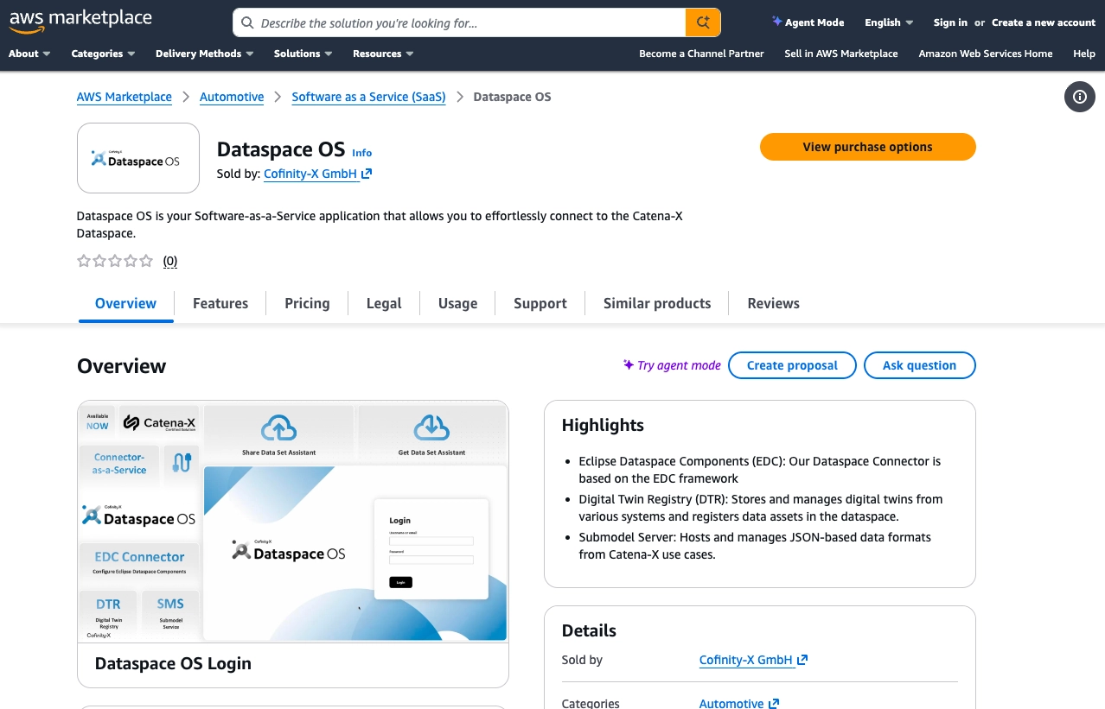Click the round info icon at page right edge
Image resolution: width=1105 pixels, height=709 pixels.
coord(1079,97)
